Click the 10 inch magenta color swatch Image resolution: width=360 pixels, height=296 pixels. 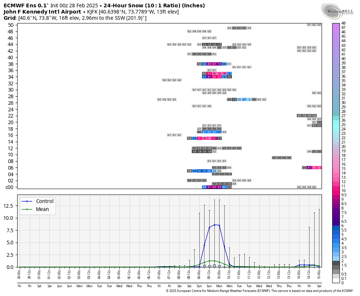tap(336, 190)
